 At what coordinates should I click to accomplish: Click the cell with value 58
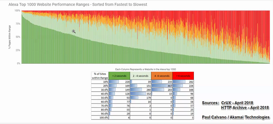point(183,102)
